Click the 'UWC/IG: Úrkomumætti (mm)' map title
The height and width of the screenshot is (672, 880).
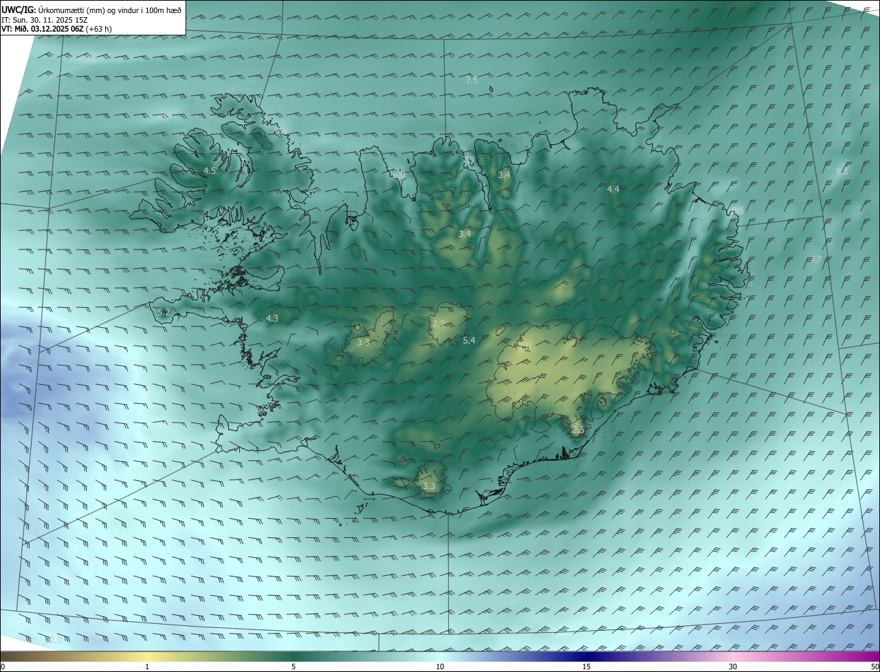point(91,10)
